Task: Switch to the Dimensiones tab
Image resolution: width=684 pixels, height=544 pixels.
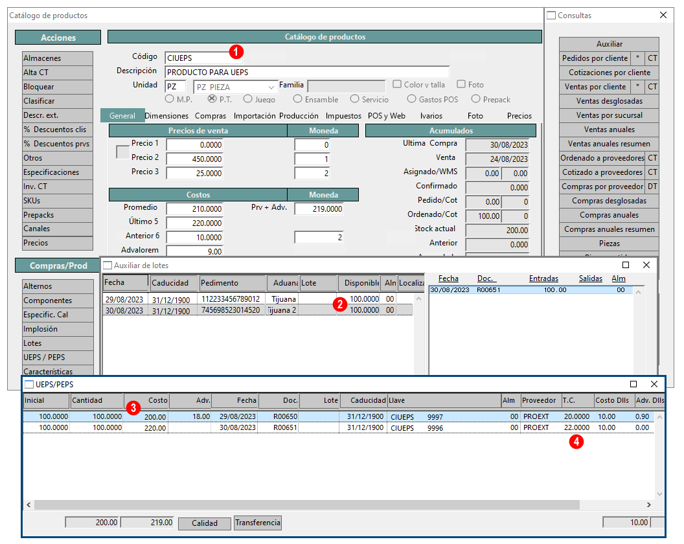Action: coord(166,116)
